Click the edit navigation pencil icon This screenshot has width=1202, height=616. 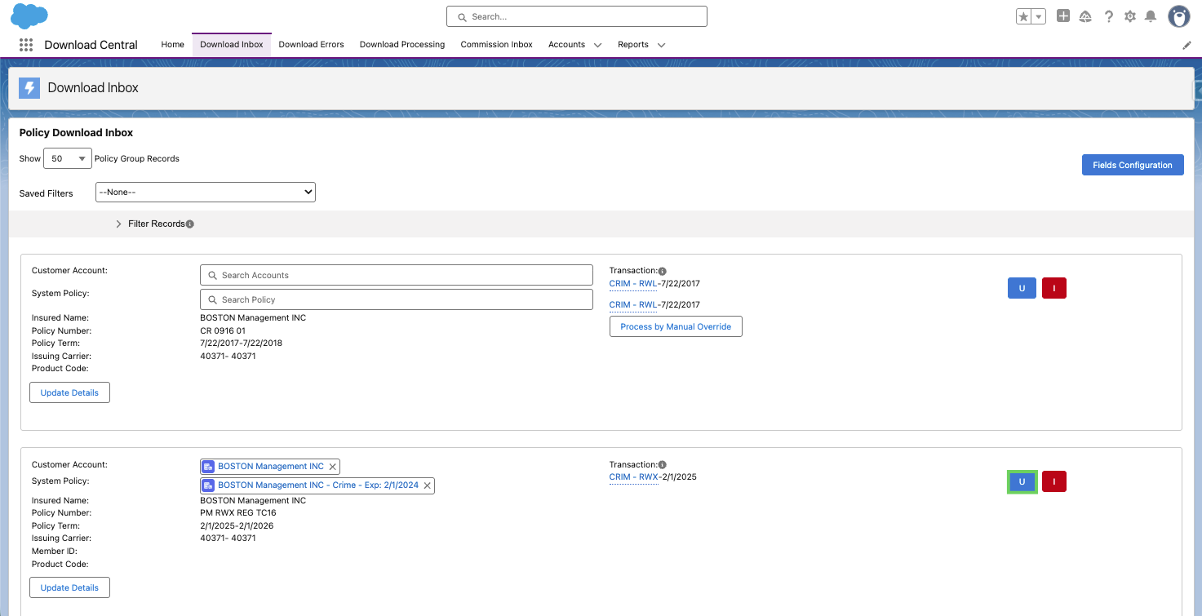(x=1186, y=45)
